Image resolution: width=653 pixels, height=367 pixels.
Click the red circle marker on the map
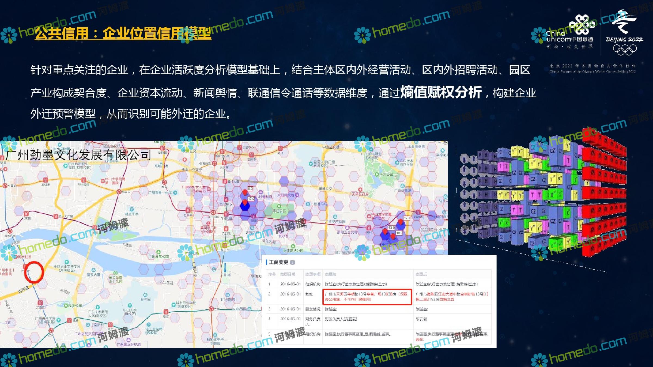tap(34, 272)
